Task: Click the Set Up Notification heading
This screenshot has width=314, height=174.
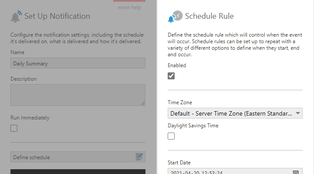Action: pyautogui.click(x=57, y=16)
